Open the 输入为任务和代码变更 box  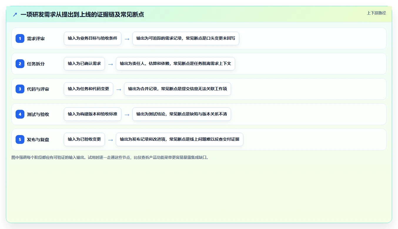(x=88, y=89)
